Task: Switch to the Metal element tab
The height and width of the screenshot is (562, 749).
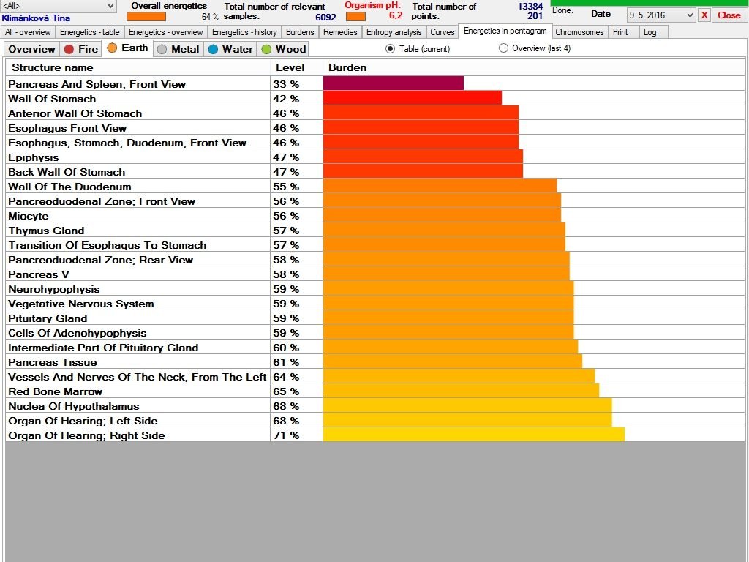Action: [x=177, y=49]
